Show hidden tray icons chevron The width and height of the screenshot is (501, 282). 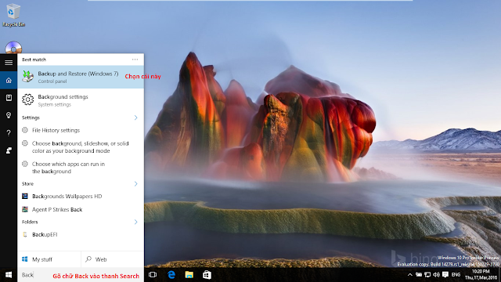pyautogui.click(x=409, y=275)
